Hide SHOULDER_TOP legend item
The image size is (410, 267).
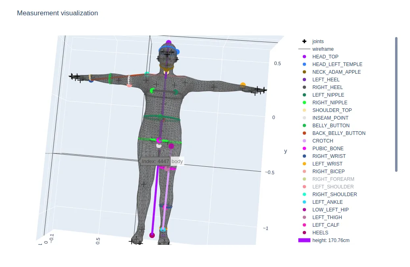point(332,110)
